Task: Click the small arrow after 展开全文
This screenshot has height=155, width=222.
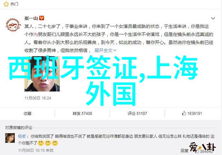Action: (115, 50)
